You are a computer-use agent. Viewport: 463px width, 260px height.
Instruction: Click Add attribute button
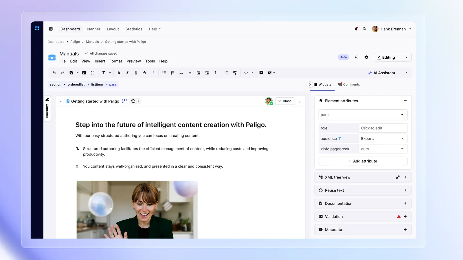[363, 161]
